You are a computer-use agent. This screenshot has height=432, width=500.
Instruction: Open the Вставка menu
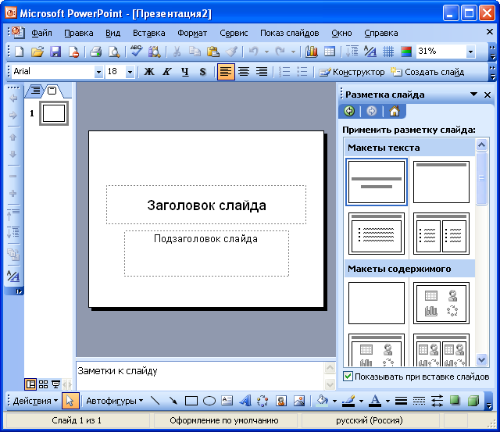(x=149, y=33)
